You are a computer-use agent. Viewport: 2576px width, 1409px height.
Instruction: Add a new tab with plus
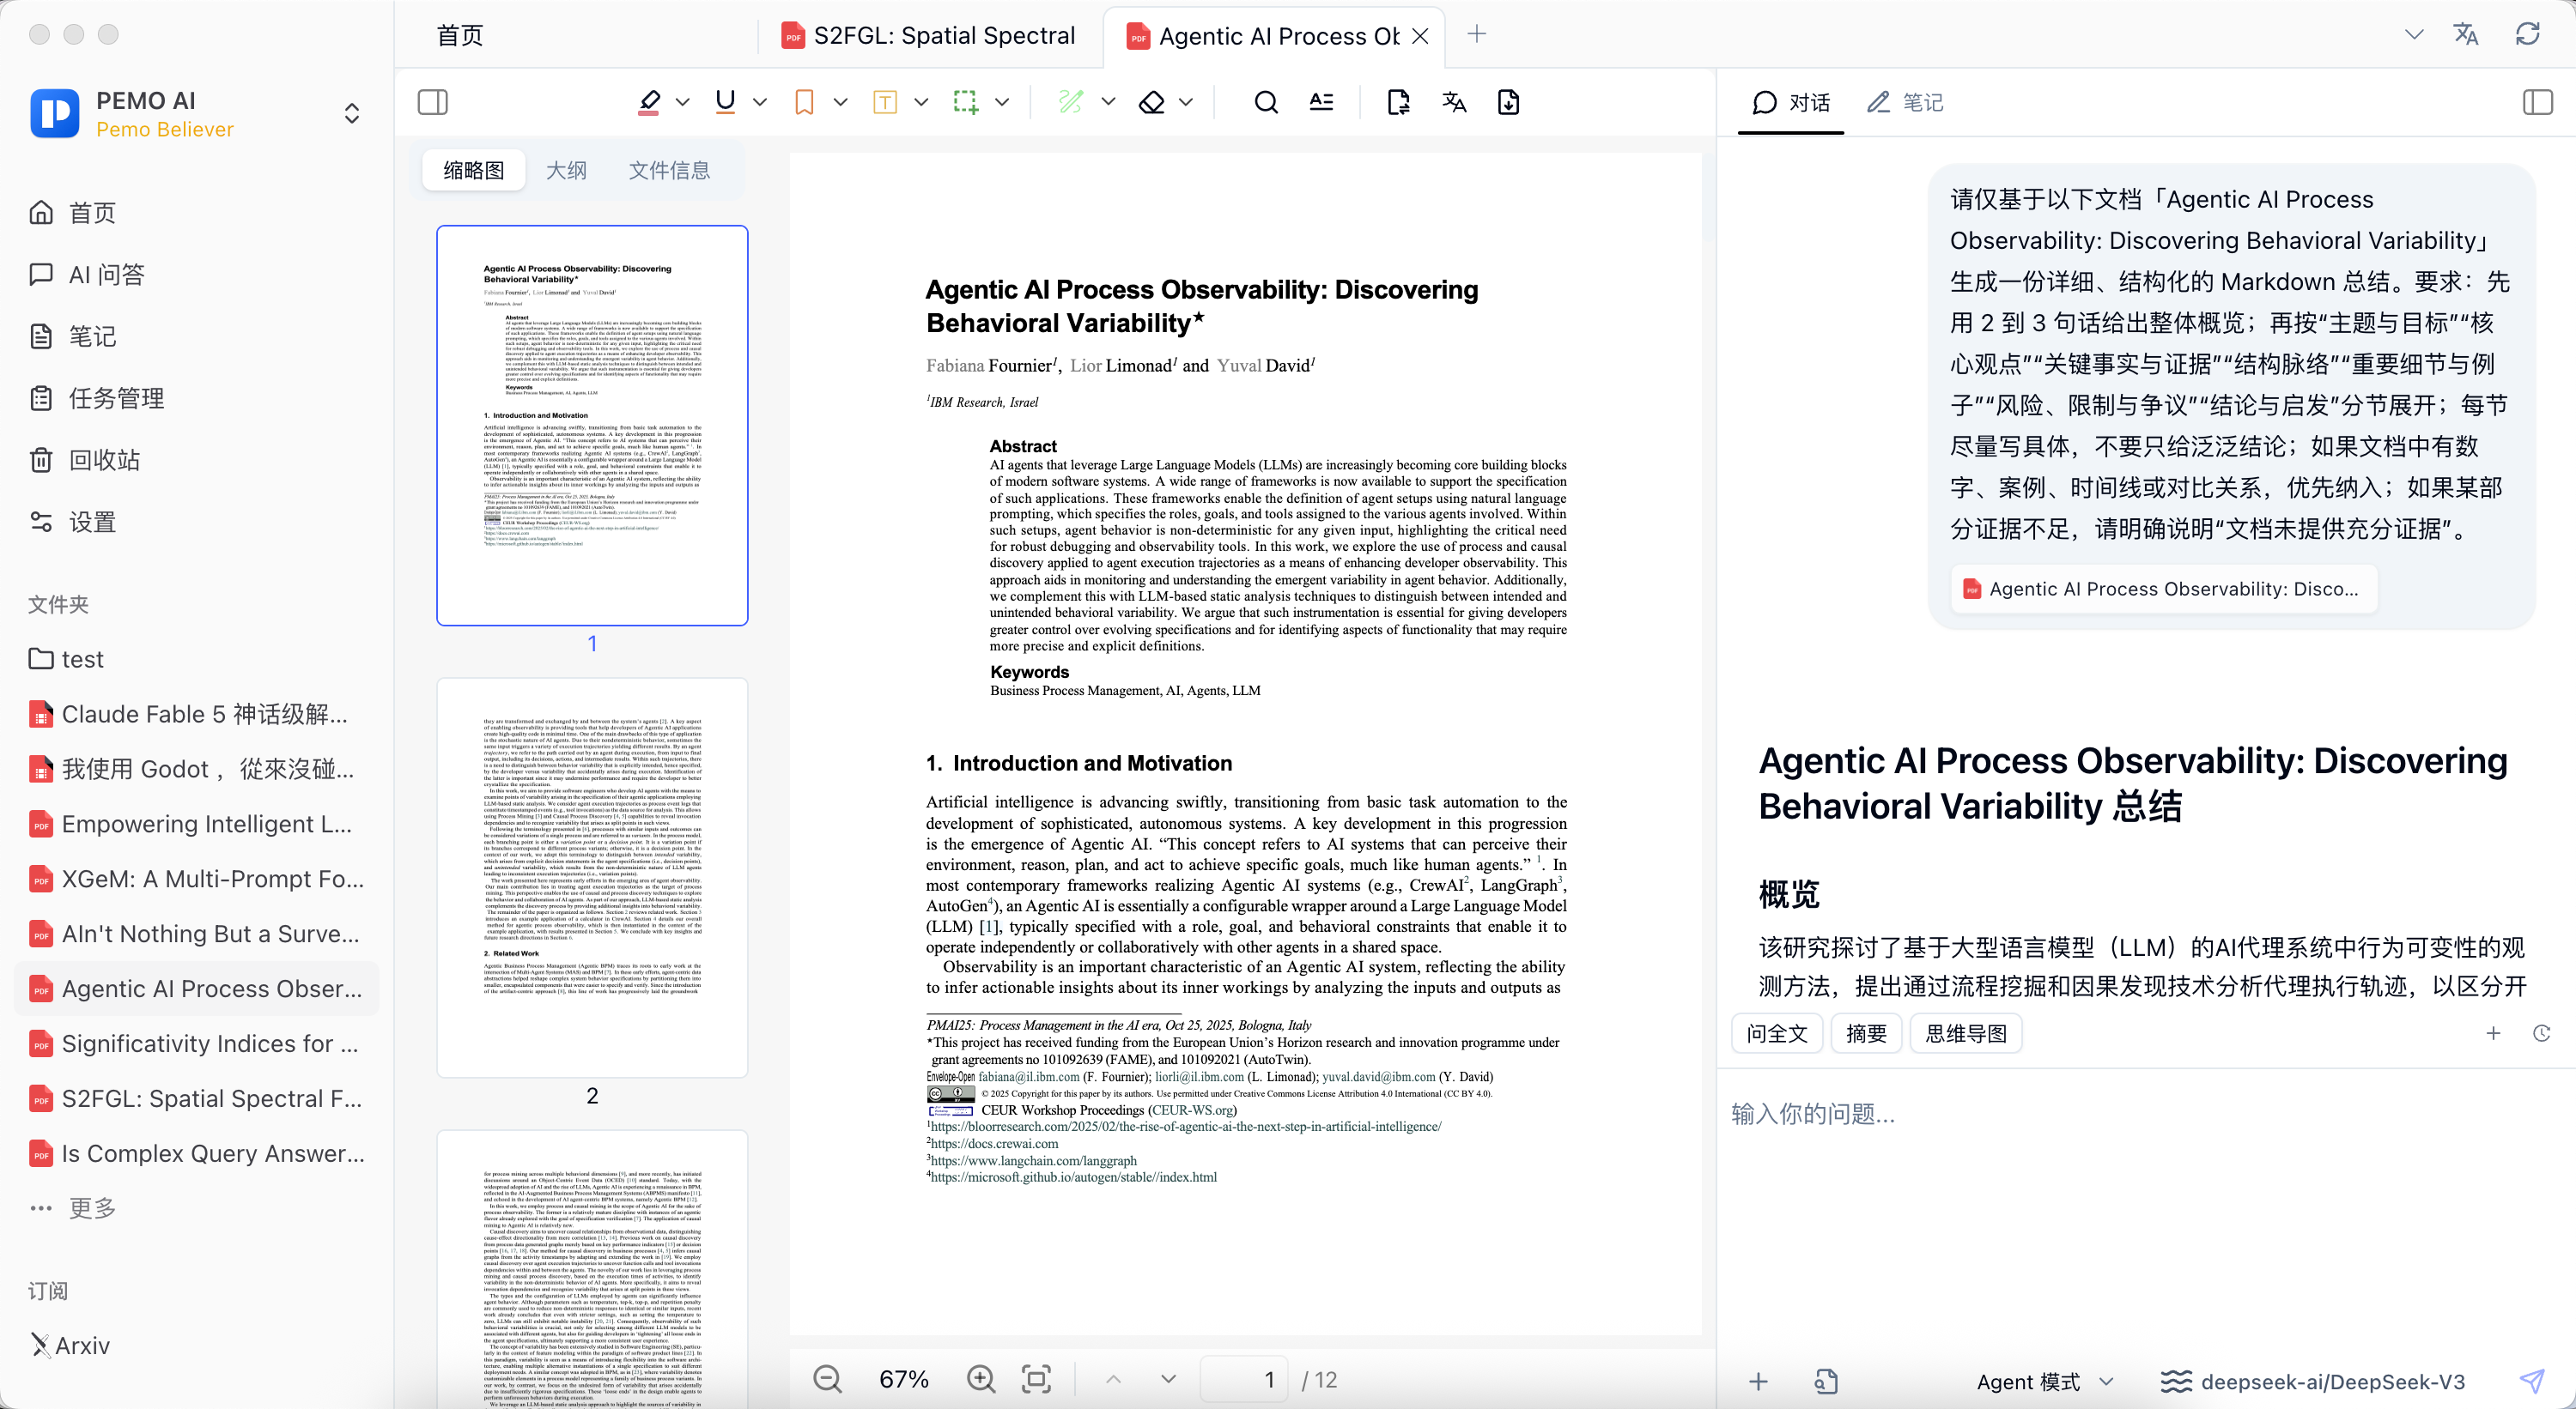pyautogui.click(x=1476, y=34)
